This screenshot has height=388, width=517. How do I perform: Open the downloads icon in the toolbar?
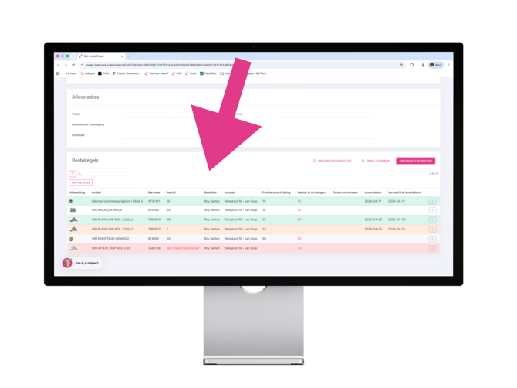(423, 65)
